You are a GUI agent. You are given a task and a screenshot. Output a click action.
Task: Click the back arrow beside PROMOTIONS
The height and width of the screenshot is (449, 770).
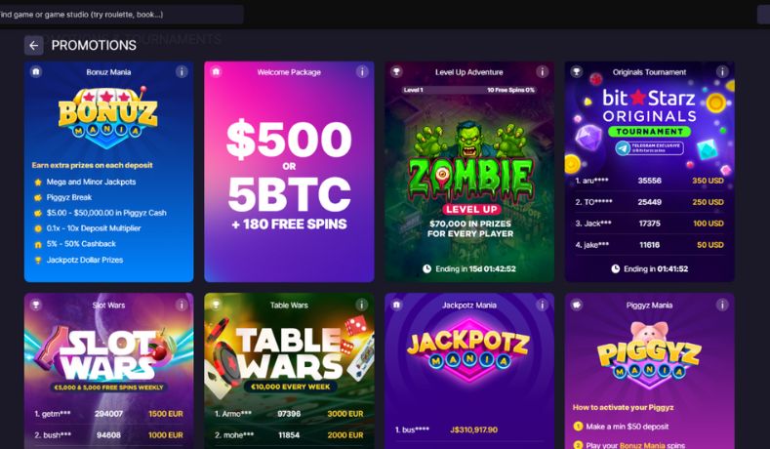(33, 46)
